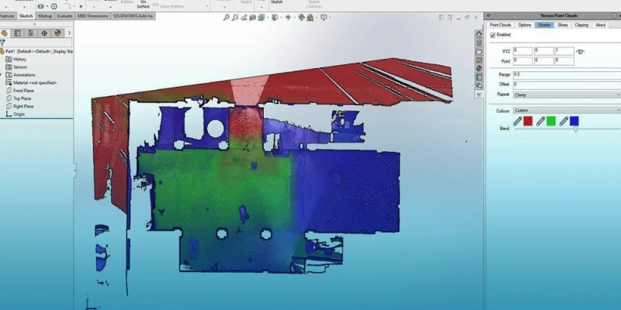621x310 pixels.
Task: Open the DisplayManager colored sphere tab
Action: [57, 33]
